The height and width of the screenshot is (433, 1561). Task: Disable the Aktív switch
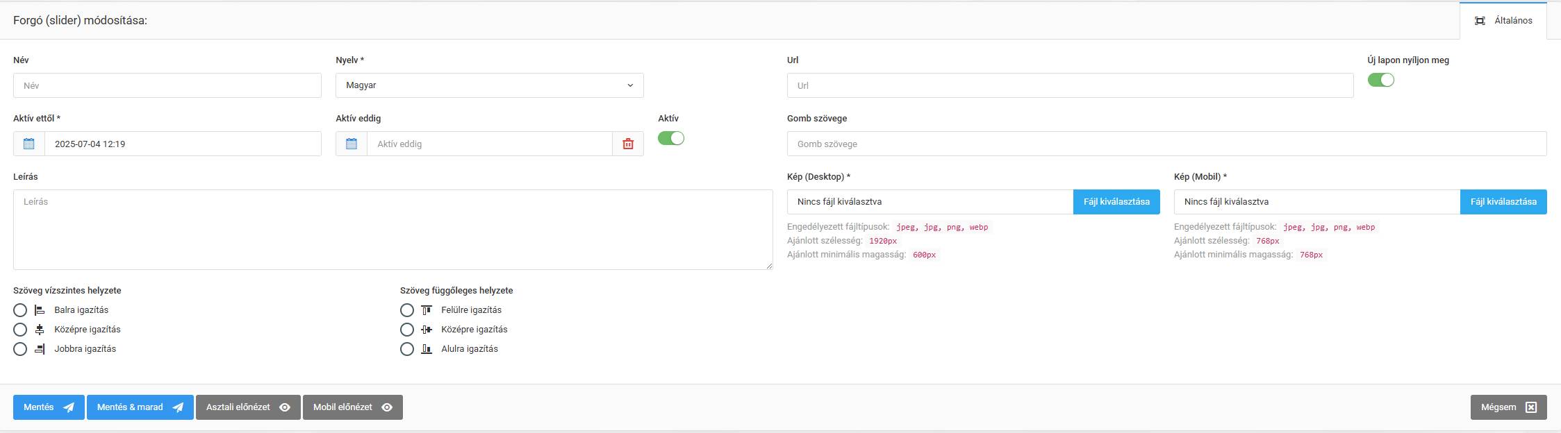pyautogui.click(x=671, y=138)
